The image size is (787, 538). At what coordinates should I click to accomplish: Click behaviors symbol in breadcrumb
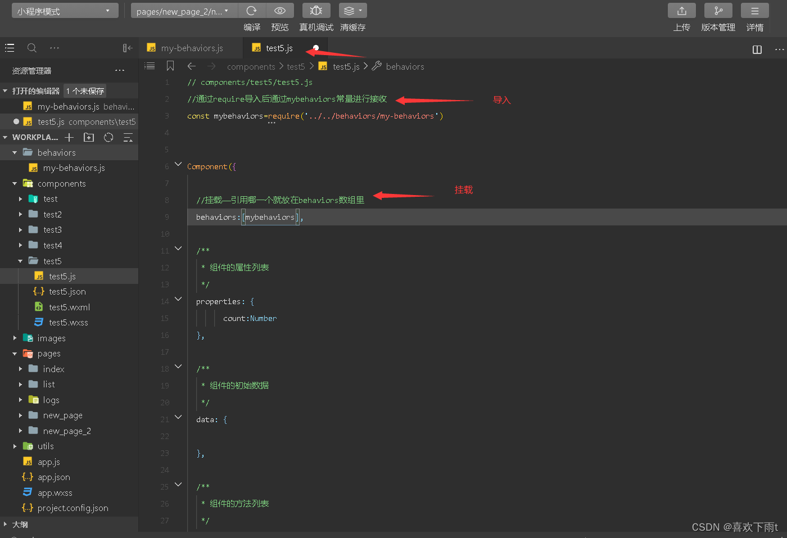pyautogui.click(x=405, y=67)
